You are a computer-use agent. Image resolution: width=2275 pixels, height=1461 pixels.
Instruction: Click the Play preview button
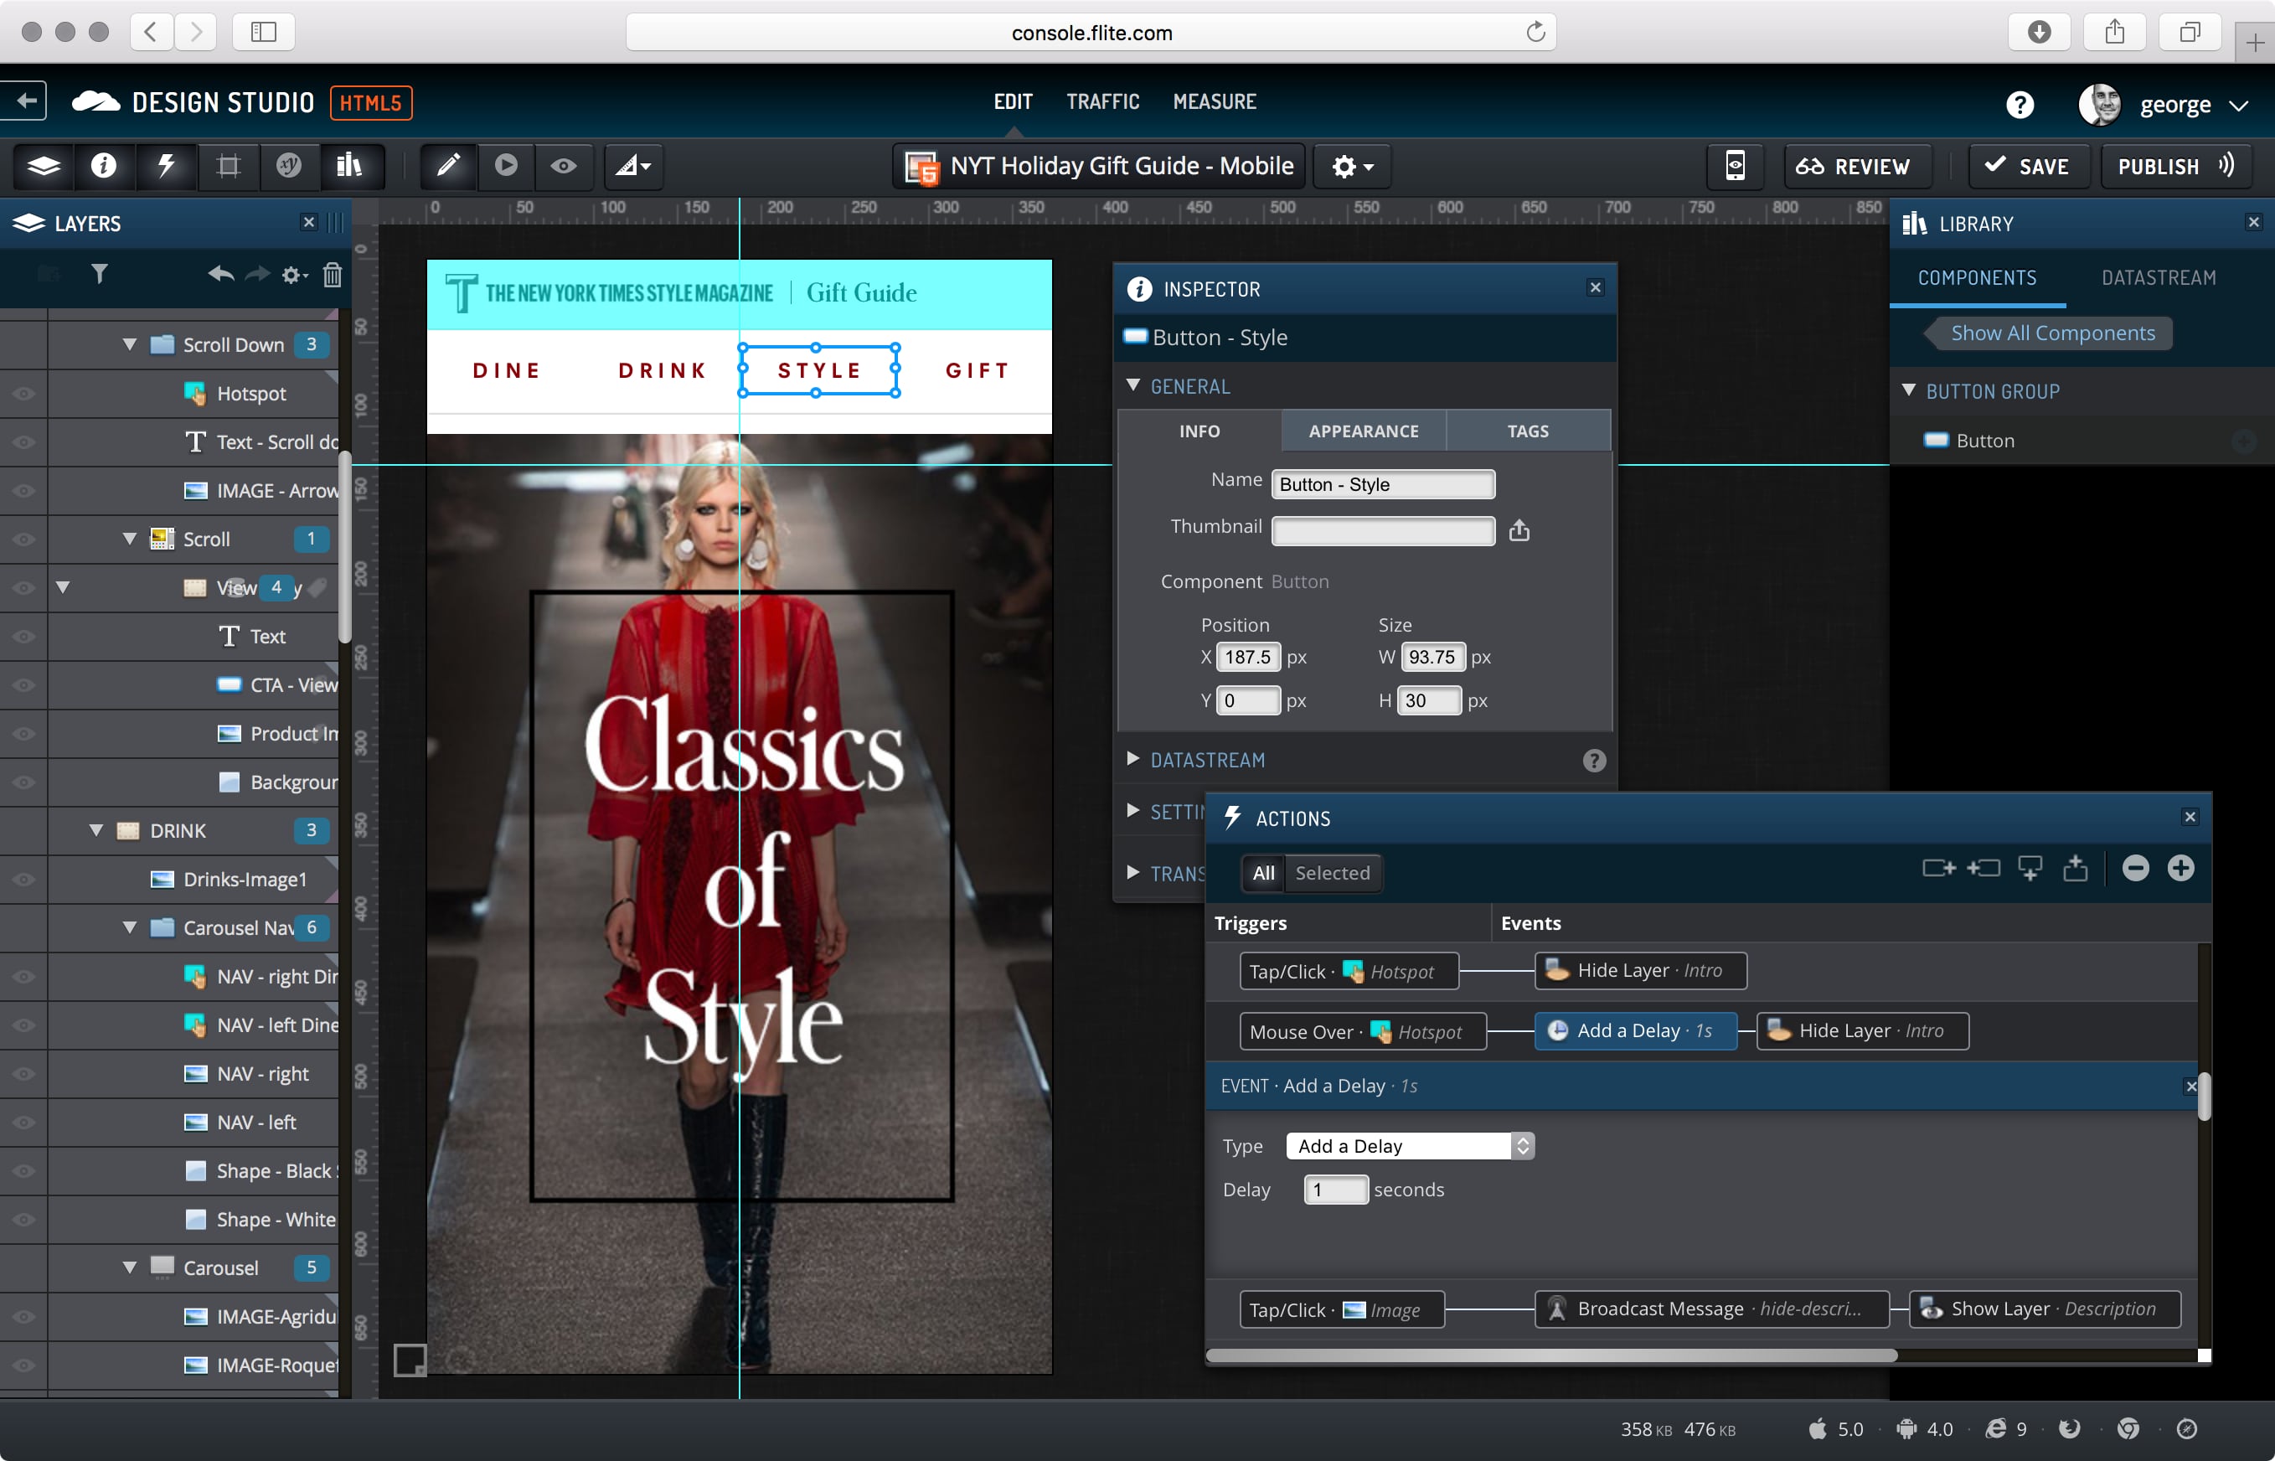506,164
